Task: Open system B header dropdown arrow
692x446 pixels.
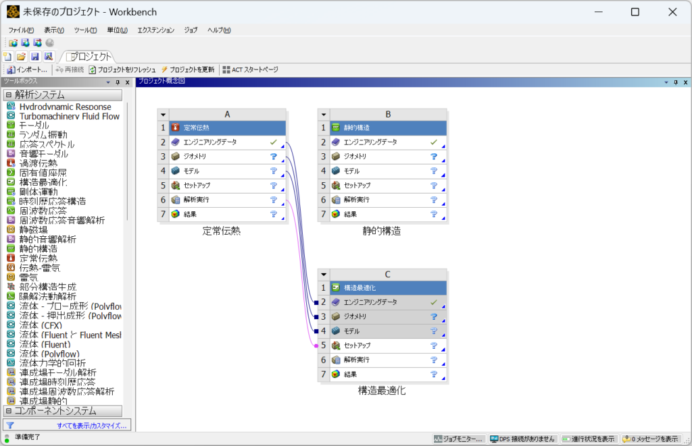Action: [324, 115]
